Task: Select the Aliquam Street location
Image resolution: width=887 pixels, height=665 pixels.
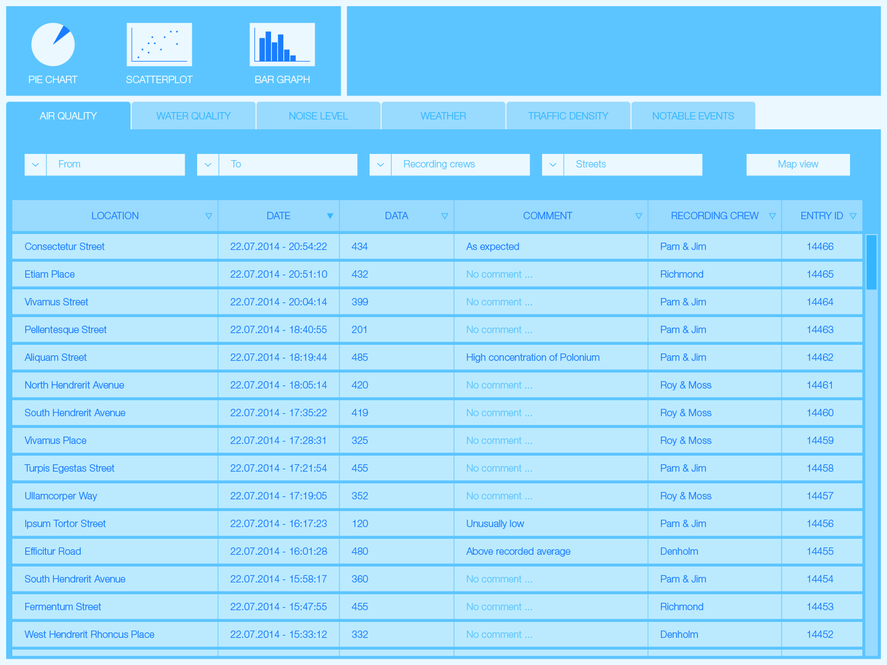Action: [56, 358]
